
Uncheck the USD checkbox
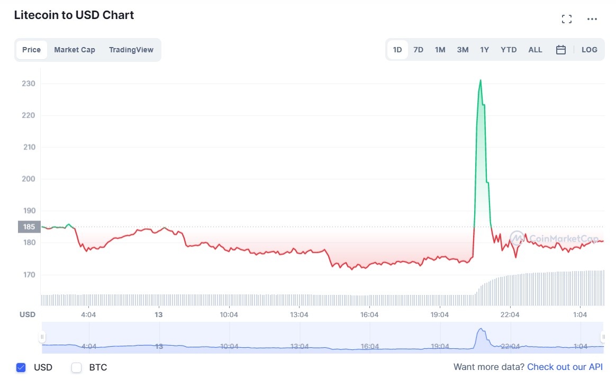coord(21,367)
